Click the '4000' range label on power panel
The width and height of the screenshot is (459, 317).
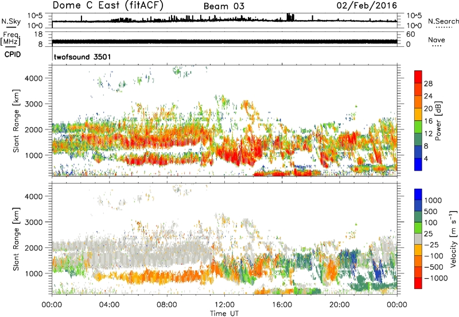(33, 78)
